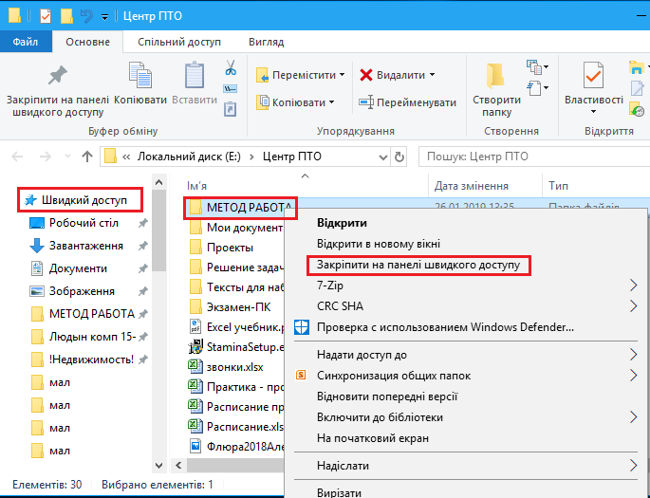
Task: Go up one level with Up arrow
Action: point(87,157)
